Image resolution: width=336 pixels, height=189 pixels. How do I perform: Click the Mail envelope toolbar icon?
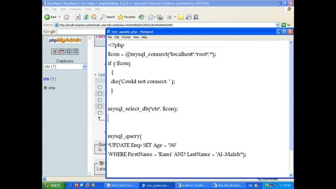click(151, 17)
